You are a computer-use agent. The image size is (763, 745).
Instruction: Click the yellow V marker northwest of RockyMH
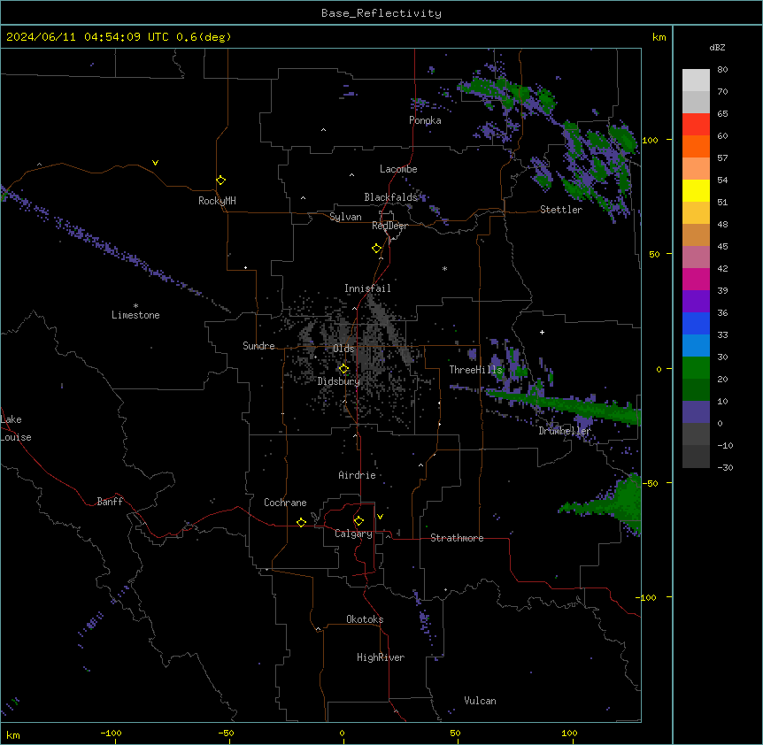155,163
